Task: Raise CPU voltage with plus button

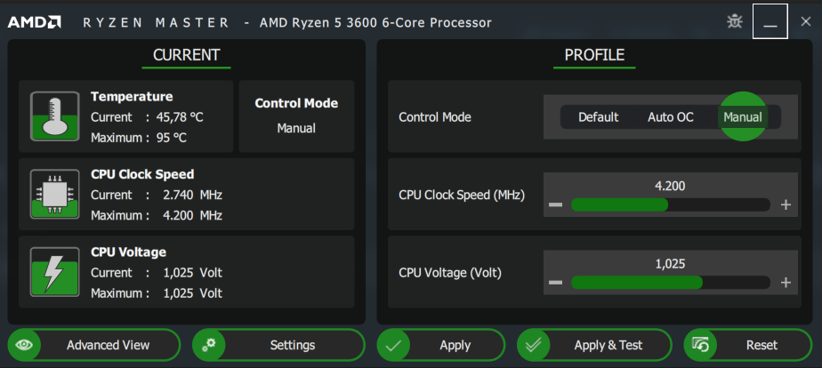Action: (x=786, y=283)
